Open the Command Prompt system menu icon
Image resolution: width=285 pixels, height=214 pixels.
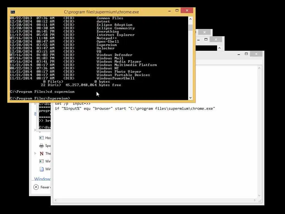(x=13, y=12)
